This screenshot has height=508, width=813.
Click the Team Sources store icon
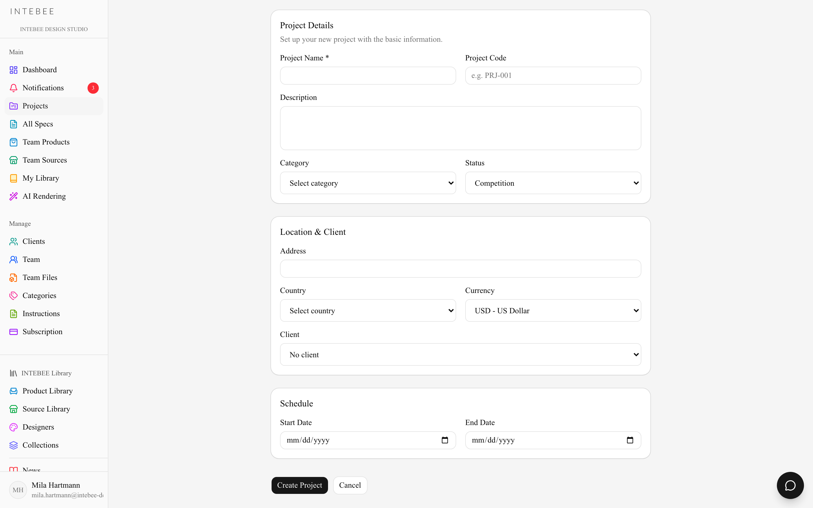click(14, 160)
